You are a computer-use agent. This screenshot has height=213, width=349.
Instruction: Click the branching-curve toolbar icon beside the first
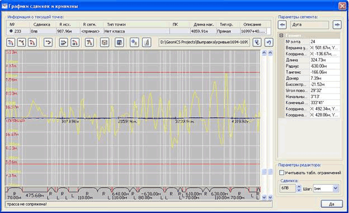point(22,43)
